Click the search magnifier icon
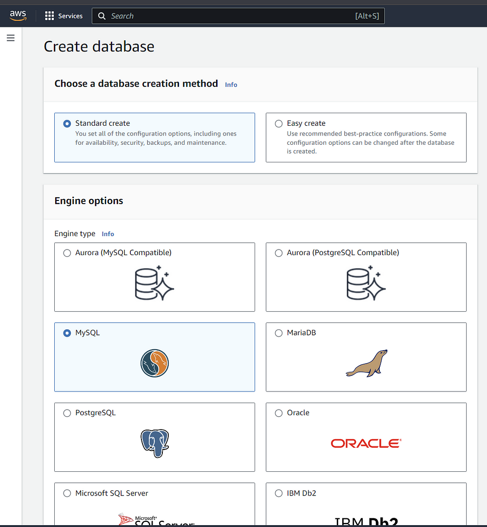Viewport: 487px width, 527px height. point(102,16)
